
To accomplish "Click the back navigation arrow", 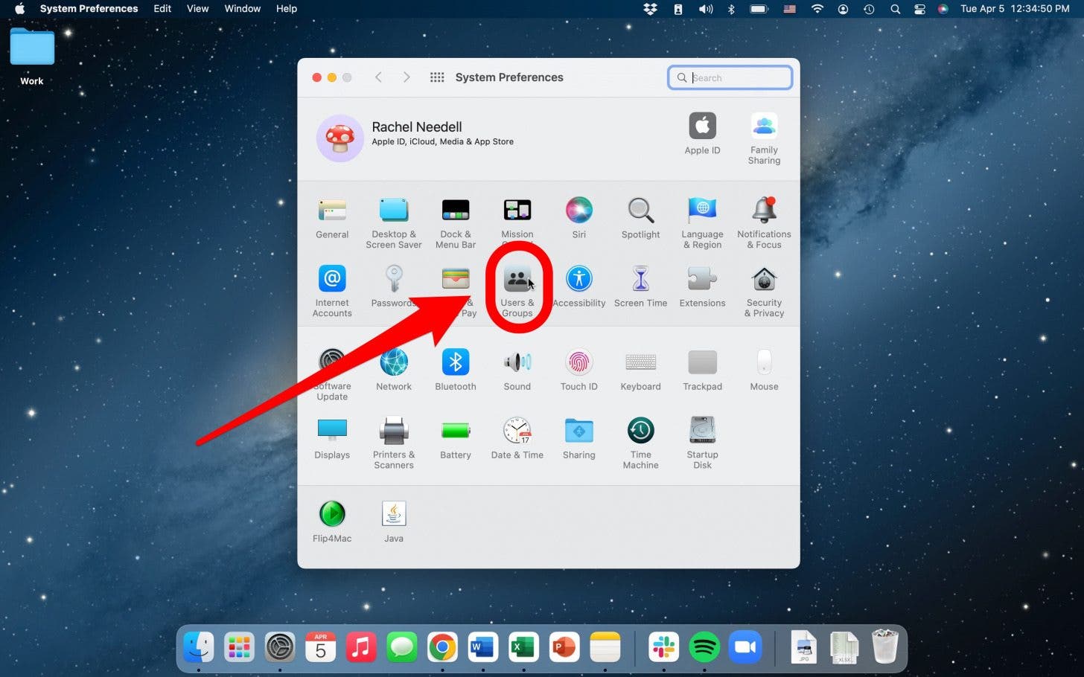I will coord(378,77).
